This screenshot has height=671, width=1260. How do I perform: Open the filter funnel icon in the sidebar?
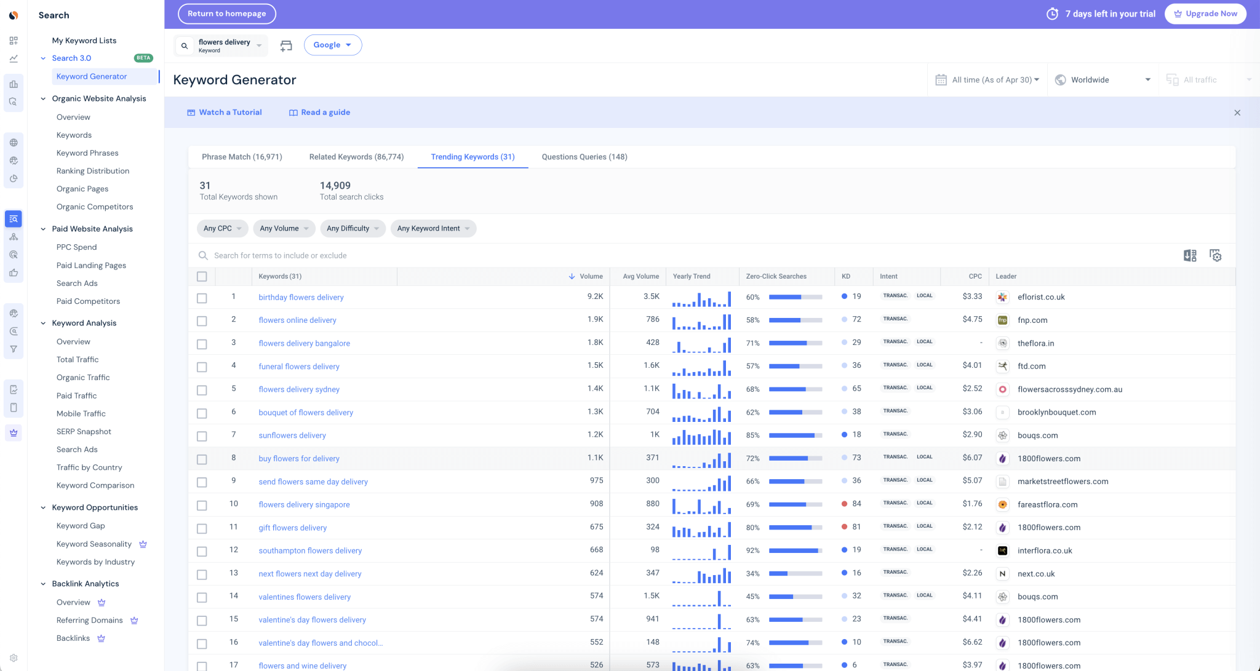click(14, 348)
